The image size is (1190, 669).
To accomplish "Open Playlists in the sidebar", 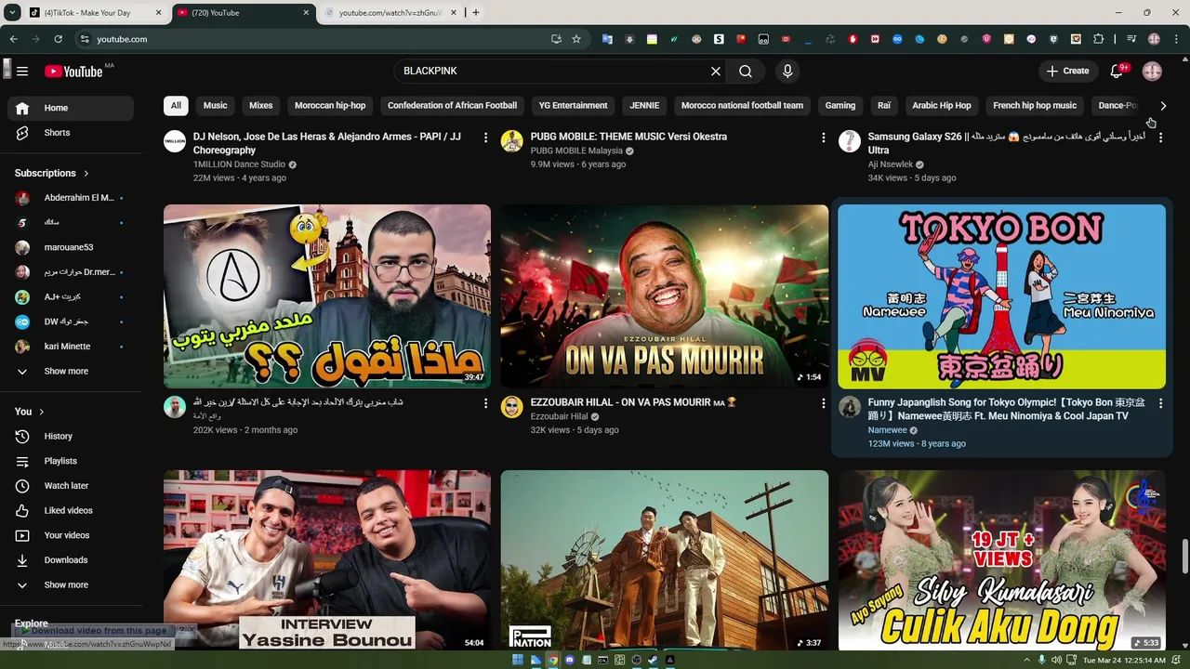I will pos(71,461).
